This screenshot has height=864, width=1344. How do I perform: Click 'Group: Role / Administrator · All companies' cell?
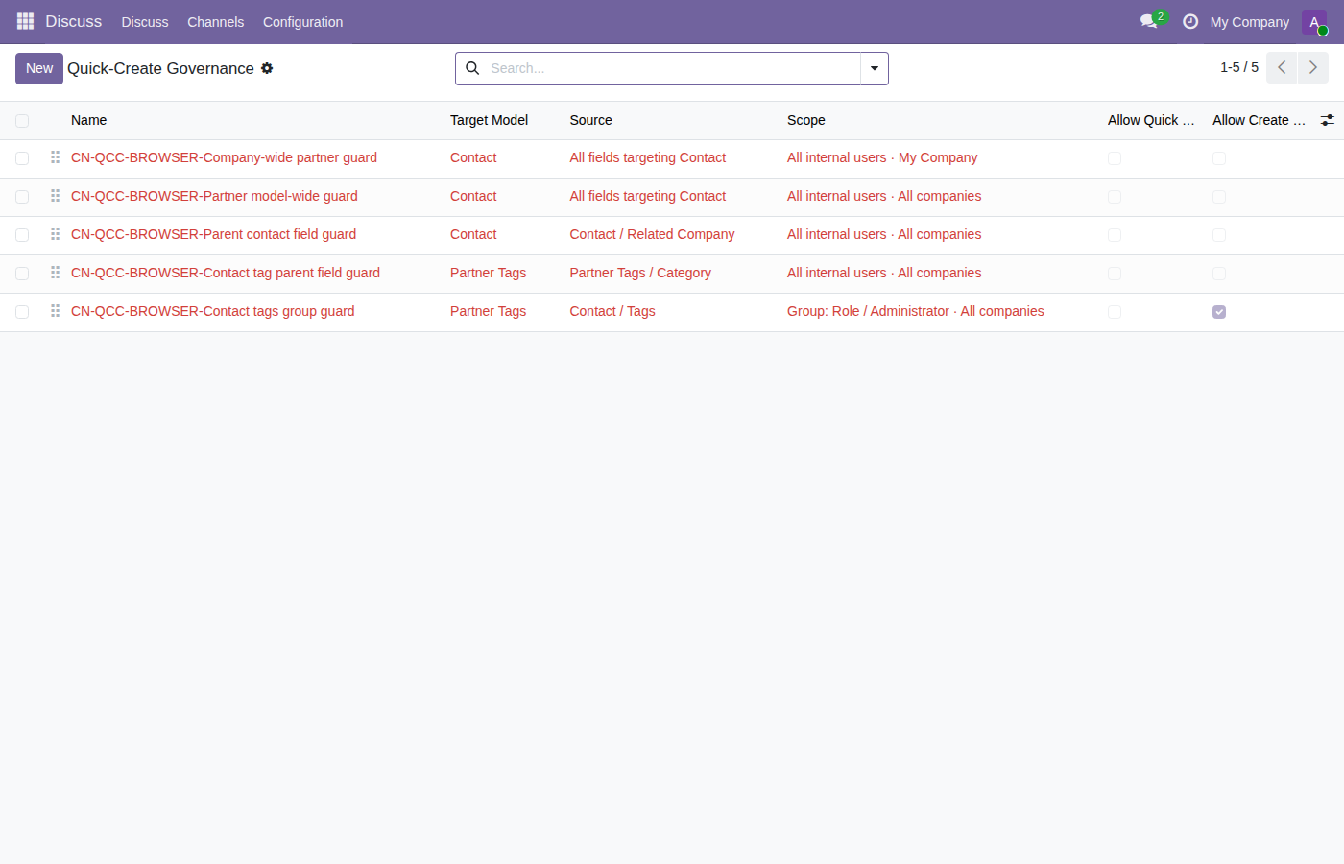pyautogui.click(x=916, y=311)
